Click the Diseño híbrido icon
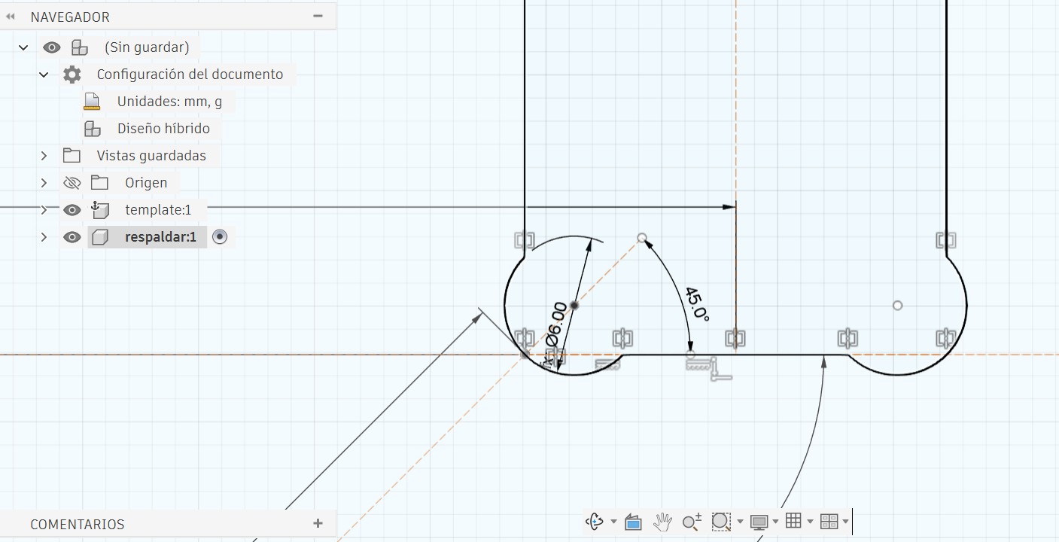Image resolution: width=1059 pixels, height=542 pixels. [92, 129]
